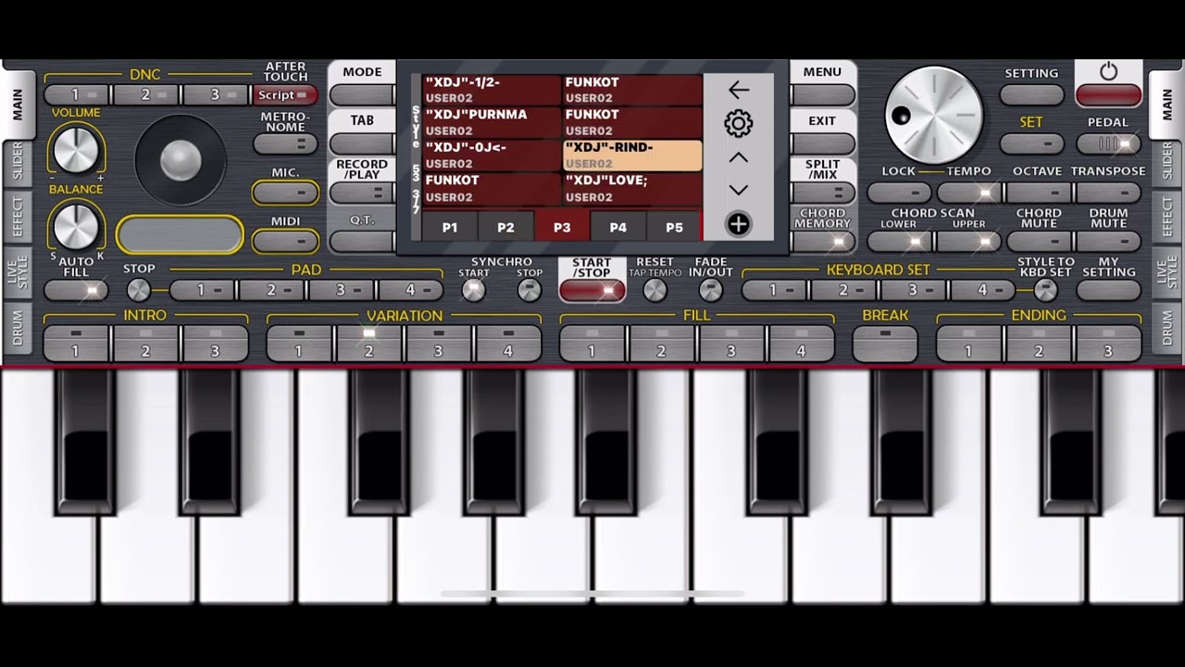Switch to page P4 tab
The width and height of the screenshot is (1185, 667).
(x=618, y=227)
